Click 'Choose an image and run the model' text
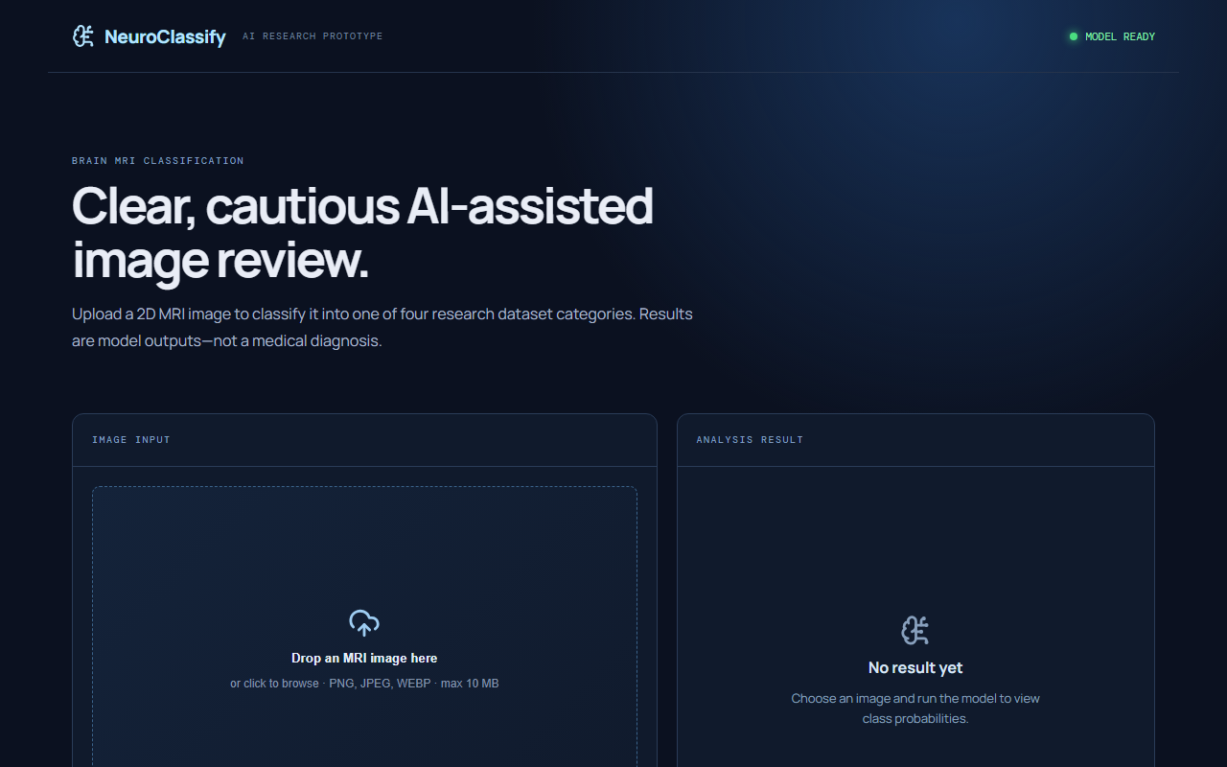The height and width of the screenshot is (767, 1227). 915,709
